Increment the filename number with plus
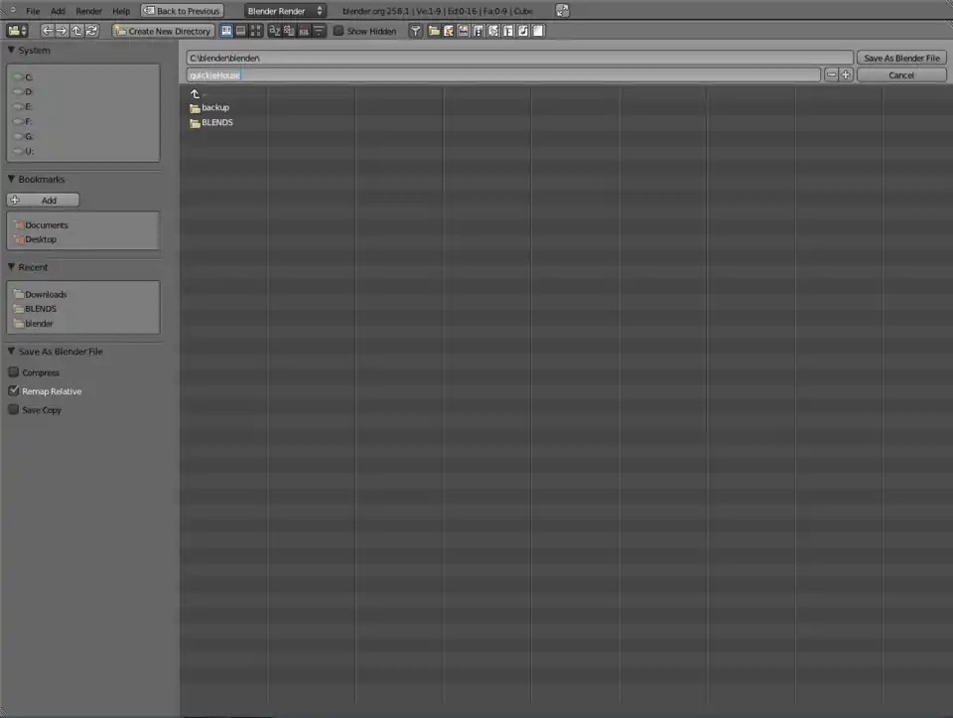This screenshot has width=953, height=718. [x=846, y=74]
